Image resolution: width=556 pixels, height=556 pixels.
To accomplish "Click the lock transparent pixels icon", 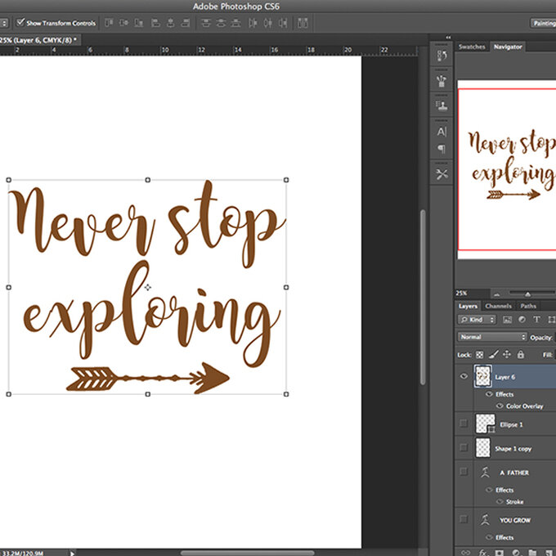I will click(480, 354).
